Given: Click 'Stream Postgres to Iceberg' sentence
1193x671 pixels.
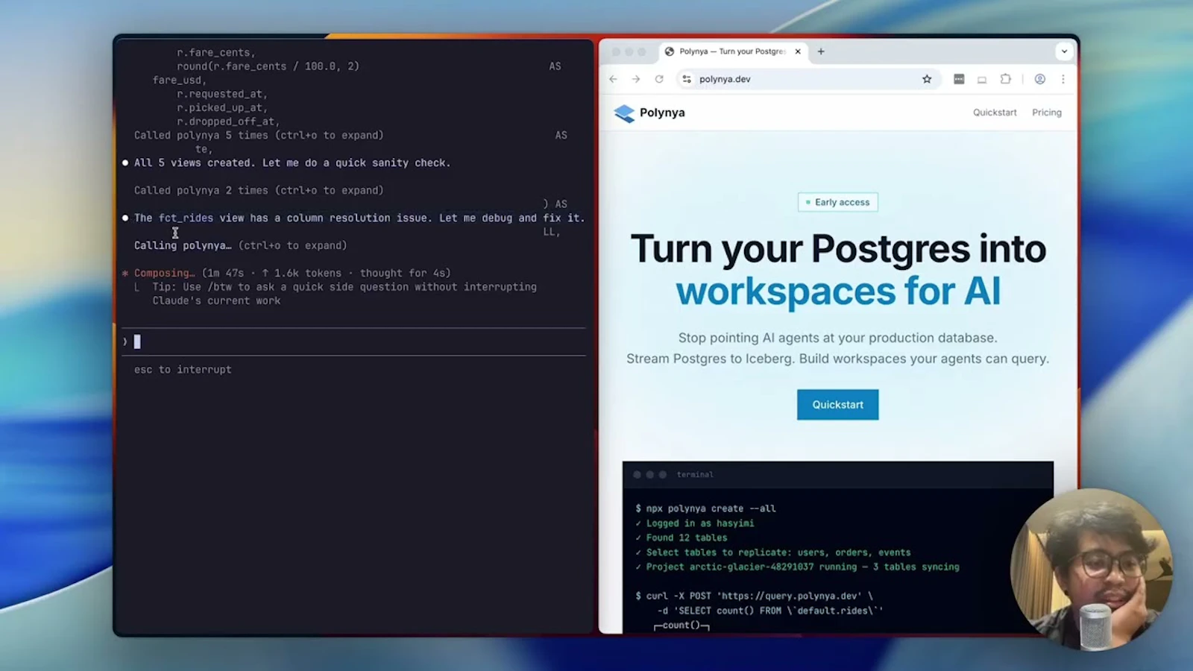Looking at the screenshot, I should [x=711, y=359].
